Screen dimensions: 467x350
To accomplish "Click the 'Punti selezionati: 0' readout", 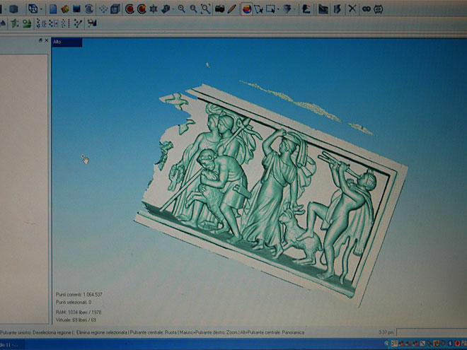I will click(74, 302).
